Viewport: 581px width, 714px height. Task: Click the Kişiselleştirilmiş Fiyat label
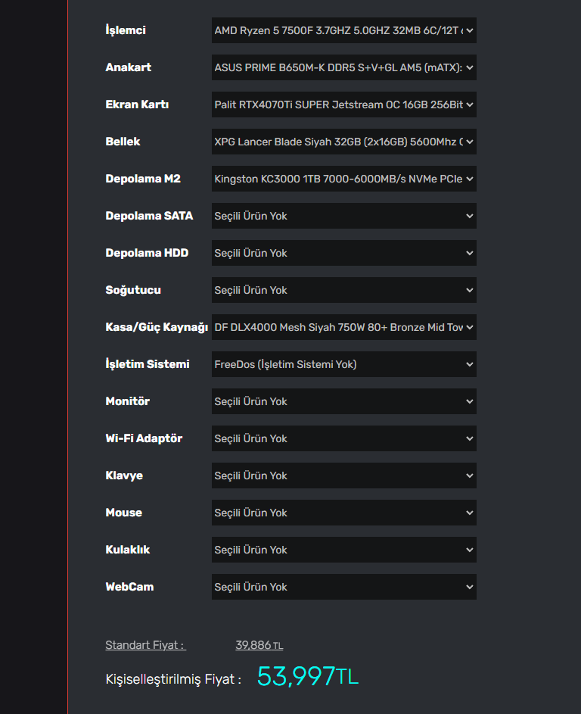(173, 679)
